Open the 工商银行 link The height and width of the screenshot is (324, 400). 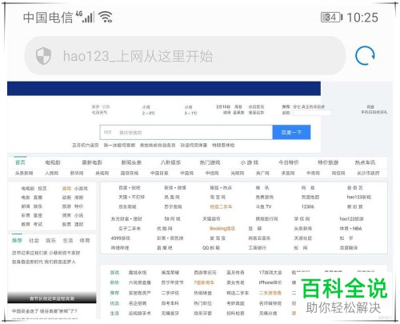(x=257, y=248)
